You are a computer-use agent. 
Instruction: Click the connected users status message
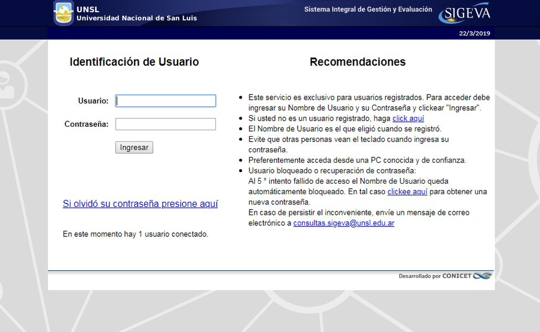pyautogui.click(x=136, y=234)
